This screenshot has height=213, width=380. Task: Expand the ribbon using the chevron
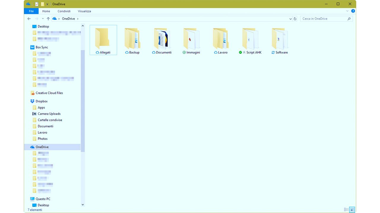coord(347,11)
